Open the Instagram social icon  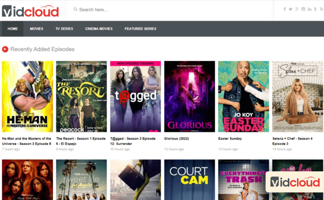303,9
